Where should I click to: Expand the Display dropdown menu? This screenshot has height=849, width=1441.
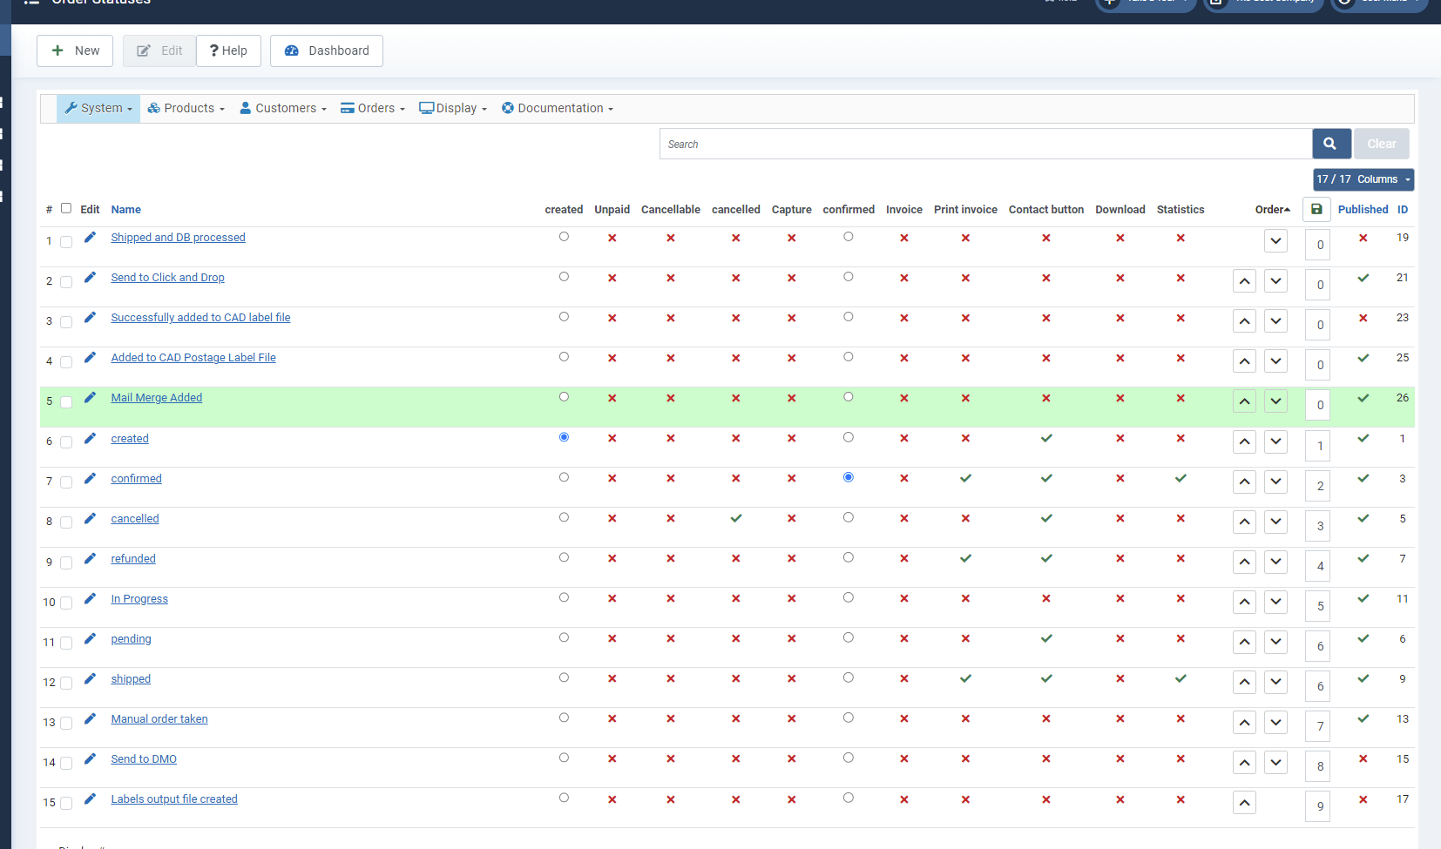coord(453,108)
